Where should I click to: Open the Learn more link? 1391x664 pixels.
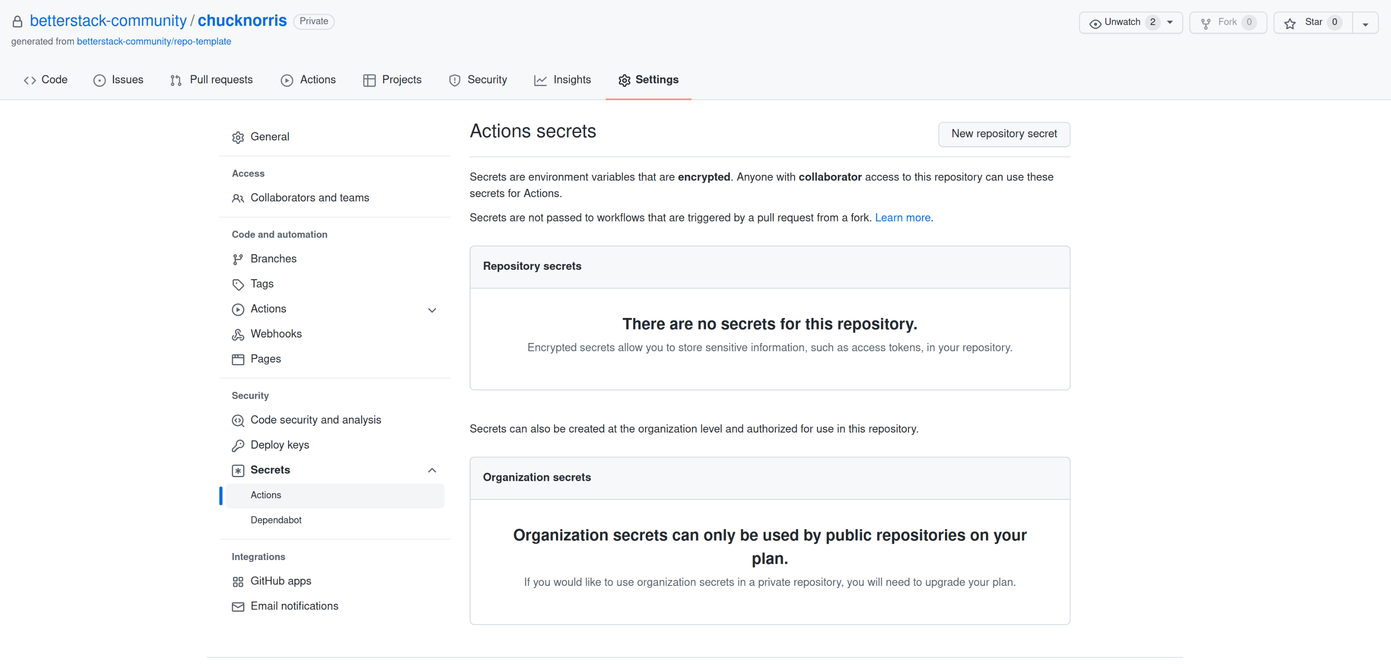click(902, 218)
